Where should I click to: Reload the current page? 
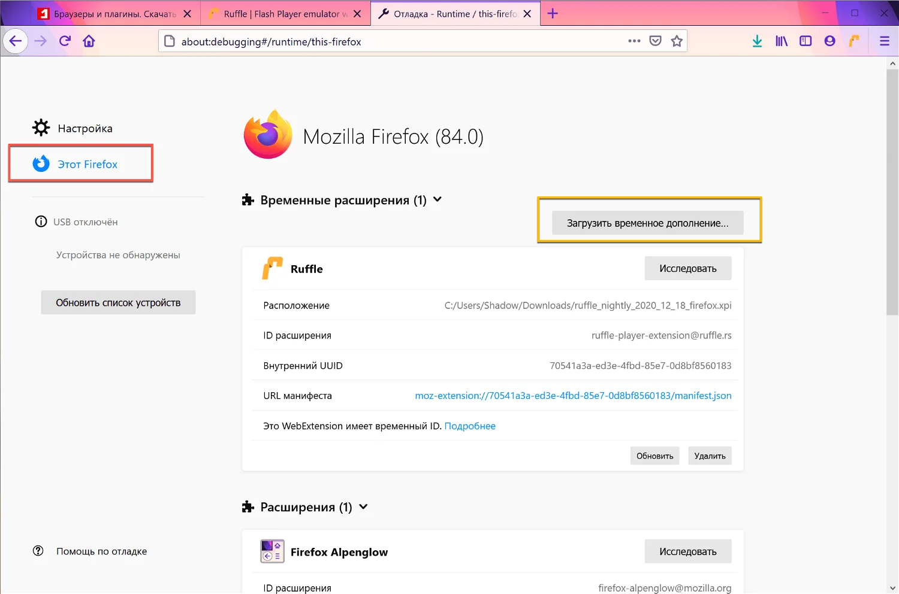point(65,41)
